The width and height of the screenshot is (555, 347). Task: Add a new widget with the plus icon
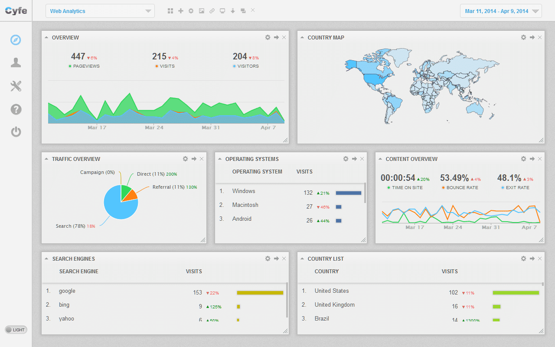pyautogui.click(x=181, y=10)
